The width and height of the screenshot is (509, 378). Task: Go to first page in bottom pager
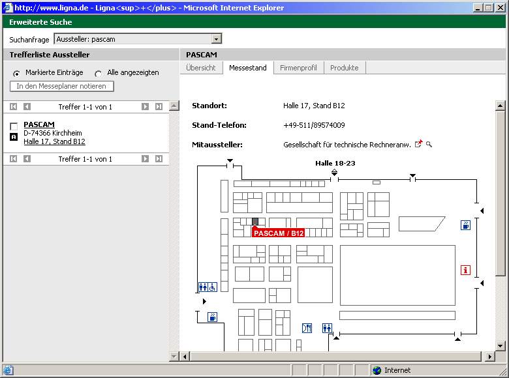[x=13, y=158]
